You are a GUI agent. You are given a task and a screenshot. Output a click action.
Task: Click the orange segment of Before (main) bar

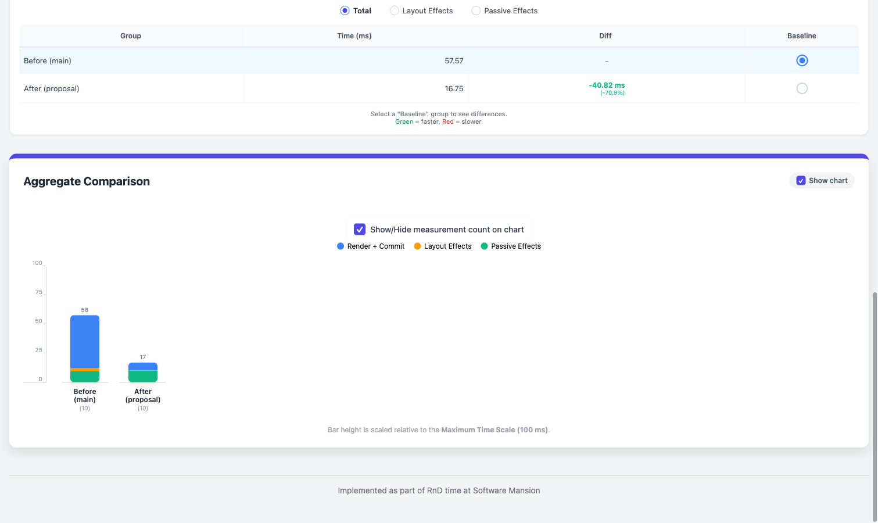(85, 370)
